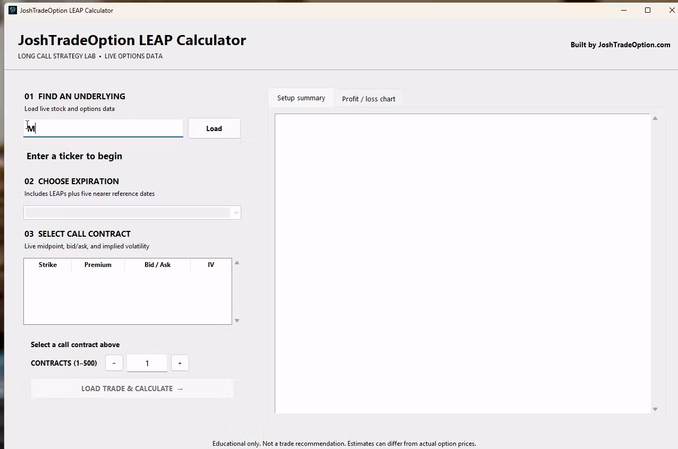Click the JoshTradeOption app icon in title bar
The height and width of the screenshot is (449, 678).
13,10
